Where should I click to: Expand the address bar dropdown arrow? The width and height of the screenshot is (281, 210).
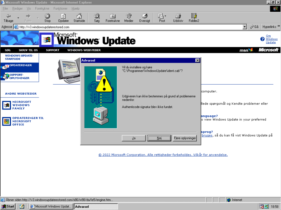[x=244, y=27]
